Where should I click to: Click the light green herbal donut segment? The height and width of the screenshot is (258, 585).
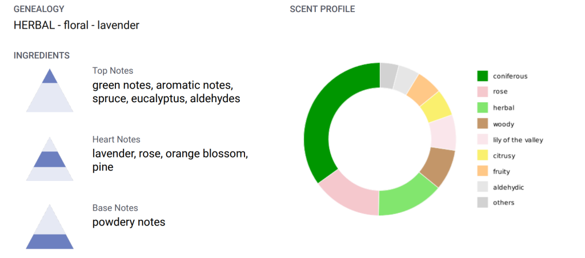click(407, 196)
